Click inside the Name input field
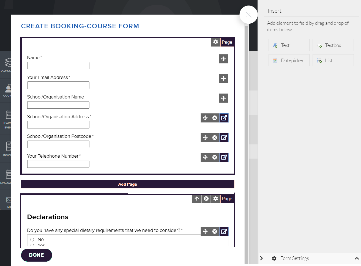The width and height of the screenshot is (361, 266). pyautogui.click(x=58, y=65)
